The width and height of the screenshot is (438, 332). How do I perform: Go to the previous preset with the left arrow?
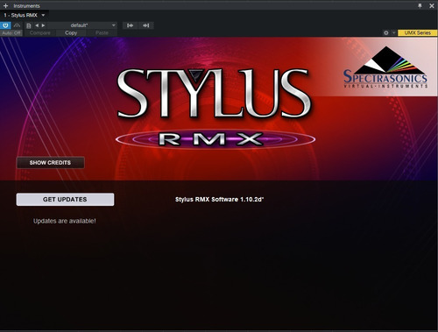coord(37,25)
